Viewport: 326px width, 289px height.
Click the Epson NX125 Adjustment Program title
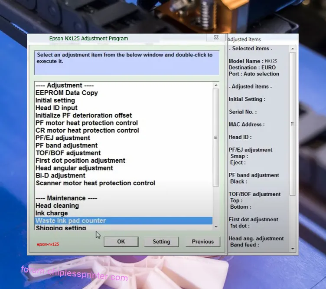pos(88,39)
